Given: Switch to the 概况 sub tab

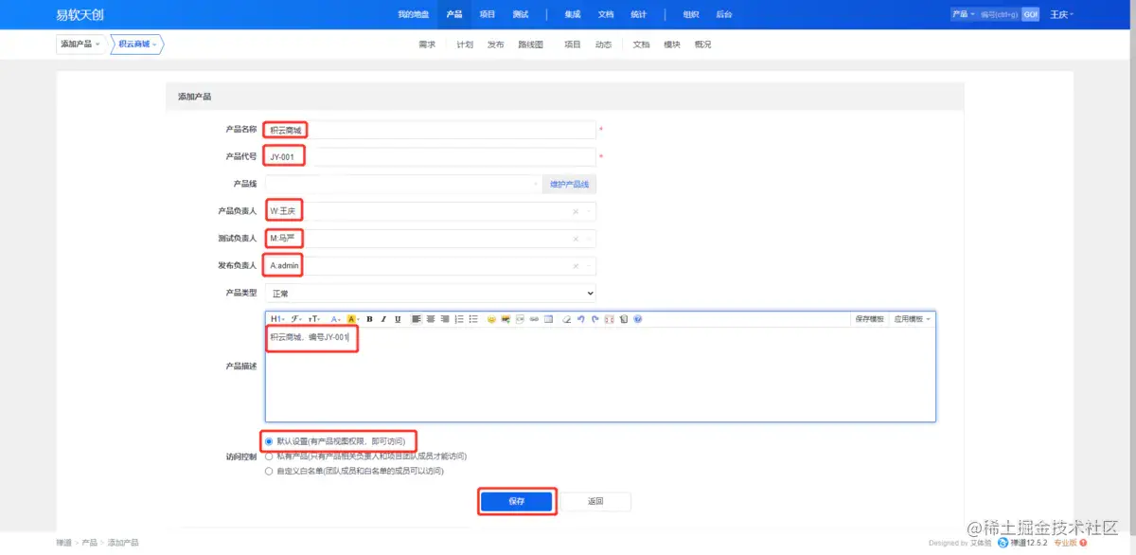Looking at the screenshot, I should point(702,45).
